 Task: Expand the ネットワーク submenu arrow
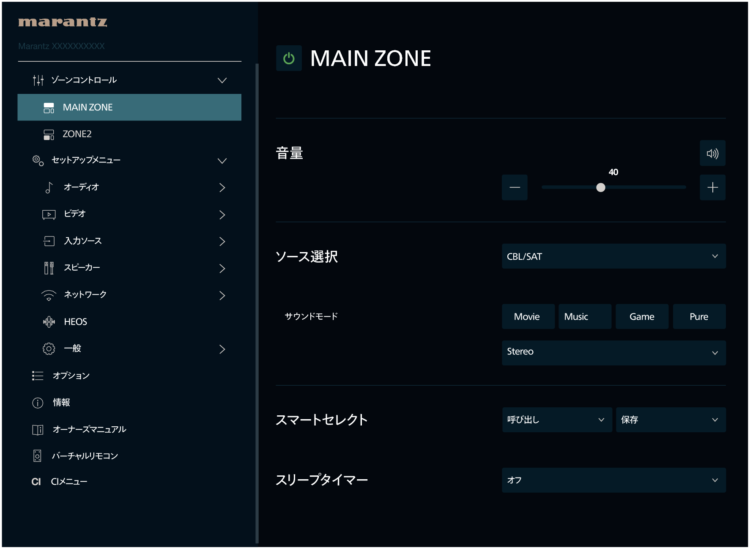click(x=222, y=296)
